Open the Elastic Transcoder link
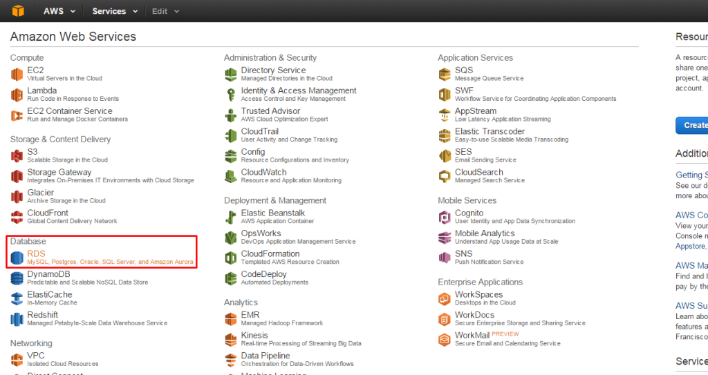Viewport: 708px width, 375px height. pos(490,131)
